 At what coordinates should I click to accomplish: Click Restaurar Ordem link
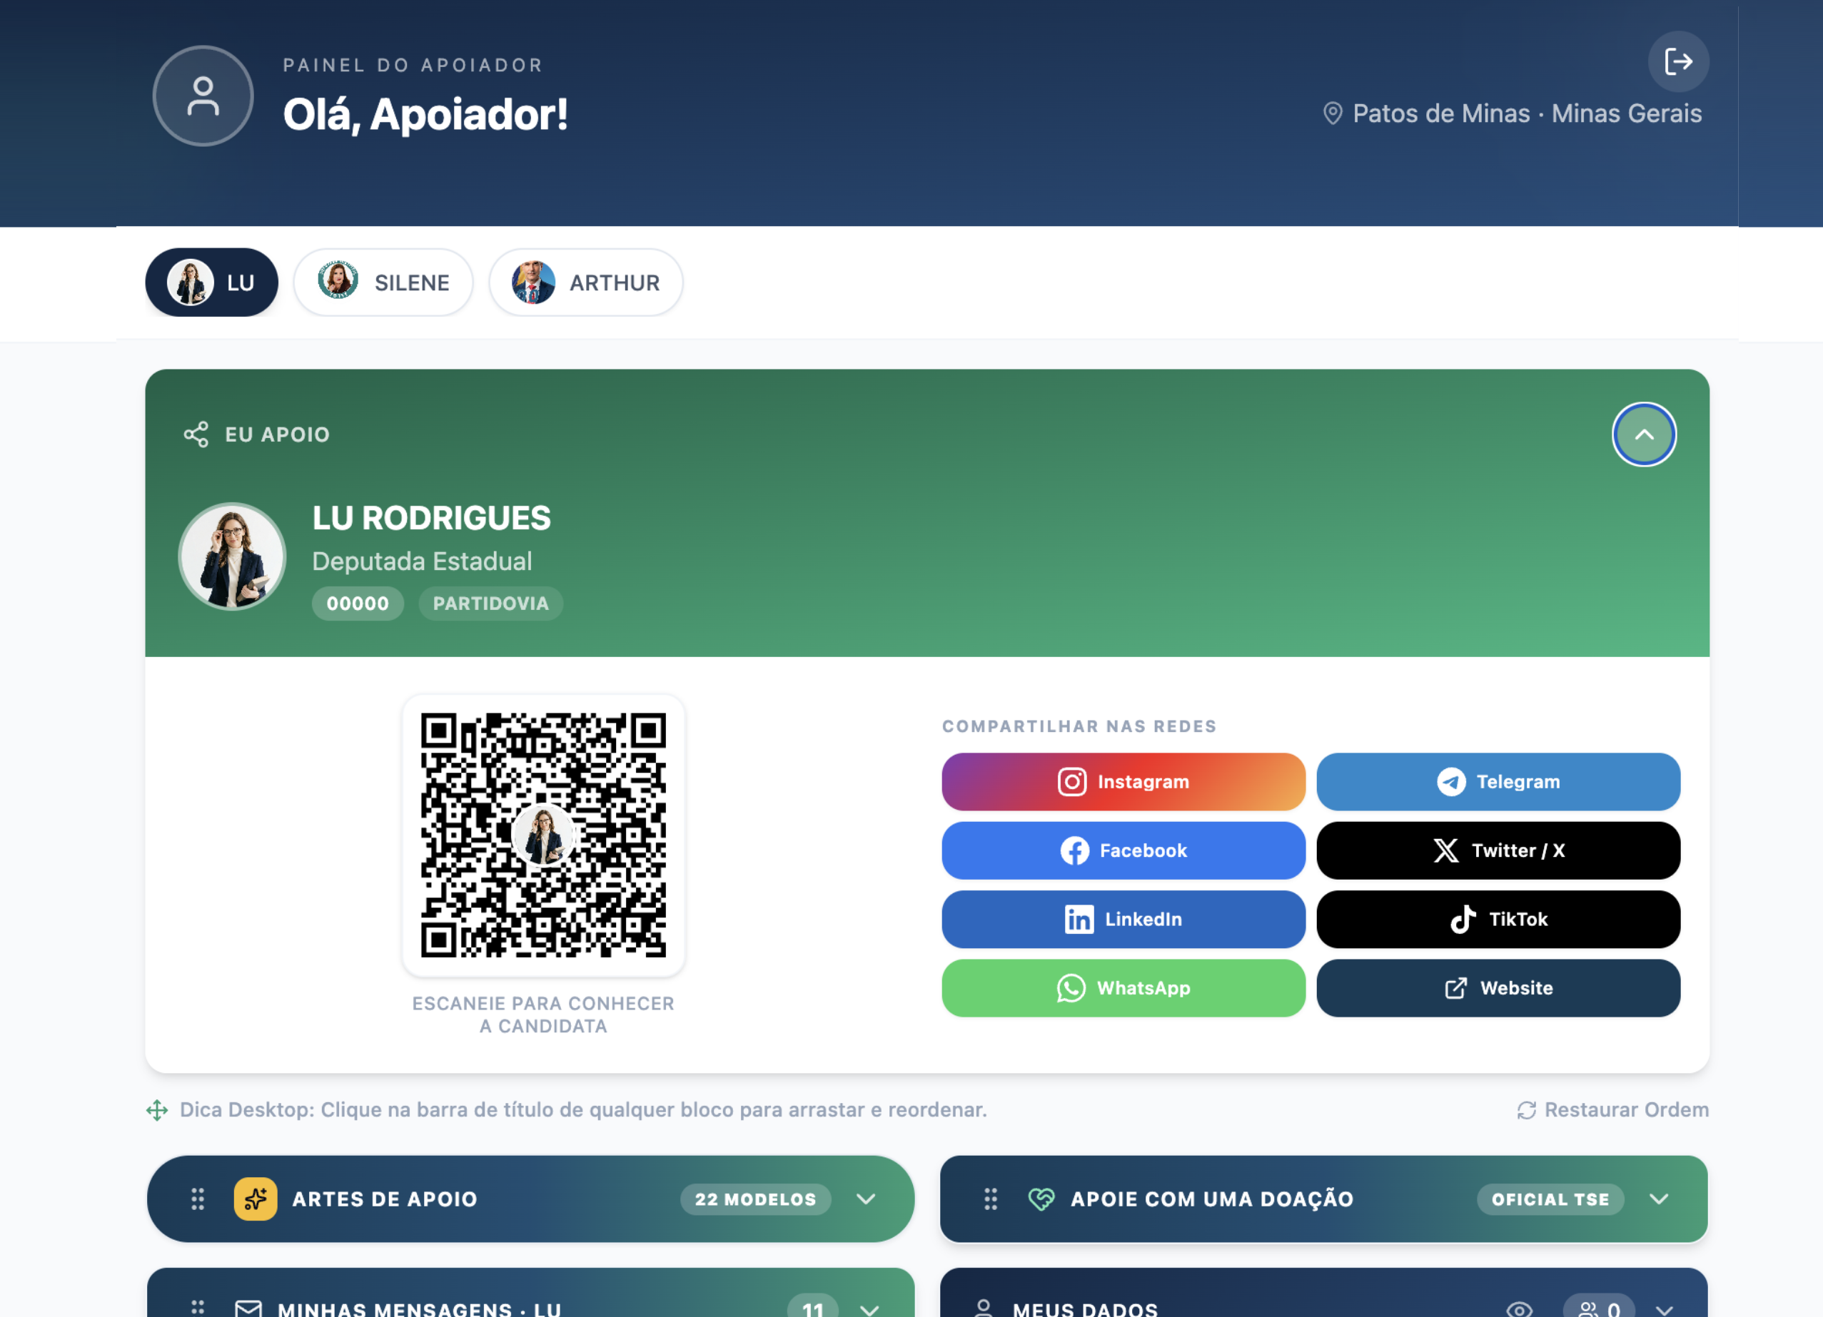click(1612, 1109)
